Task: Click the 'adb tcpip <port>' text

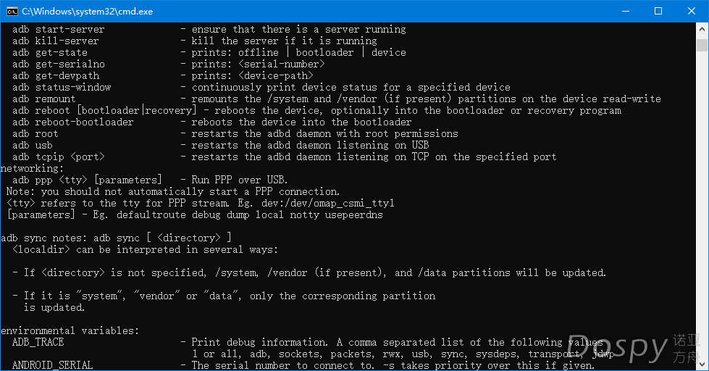Action: 59,157
